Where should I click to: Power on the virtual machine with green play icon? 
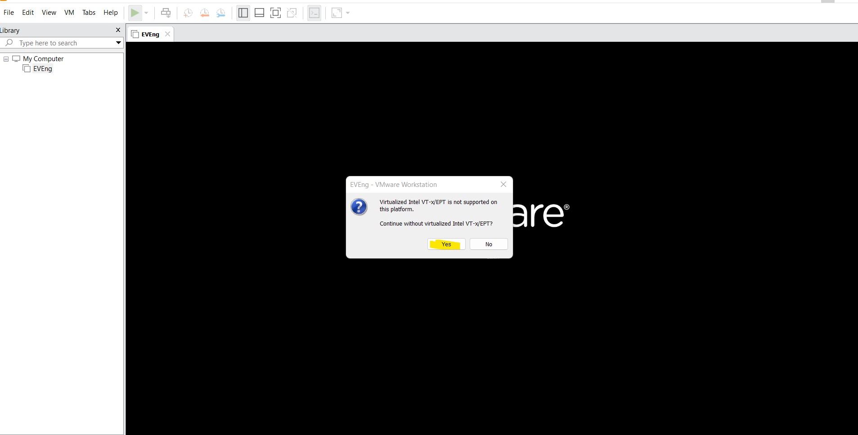135,13
